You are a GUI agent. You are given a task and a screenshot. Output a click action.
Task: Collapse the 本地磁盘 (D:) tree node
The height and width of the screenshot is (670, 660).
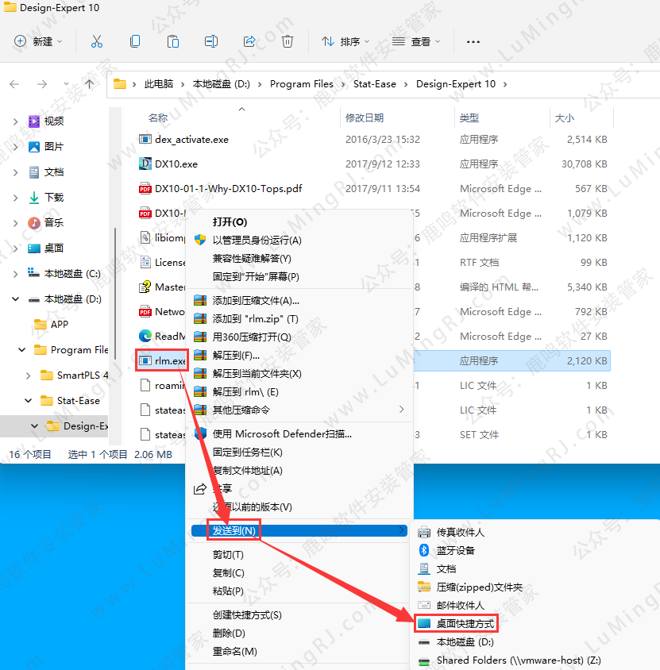15,299
